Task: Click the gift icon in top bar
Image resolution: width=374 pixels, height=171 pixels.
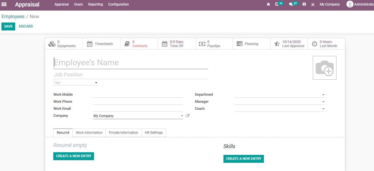Action: coord(304,4)
